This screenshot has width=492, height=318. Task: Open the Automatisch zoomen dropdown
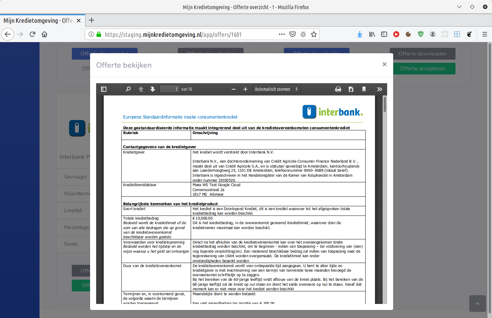tap(276, 89)
